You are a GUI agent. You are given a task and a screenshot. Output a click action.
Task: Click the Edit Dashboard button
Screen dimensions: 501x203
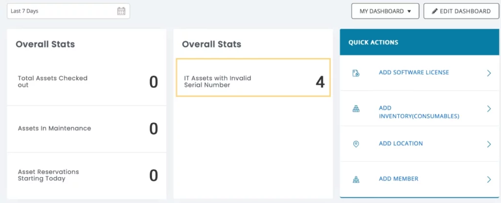(461, 11)
